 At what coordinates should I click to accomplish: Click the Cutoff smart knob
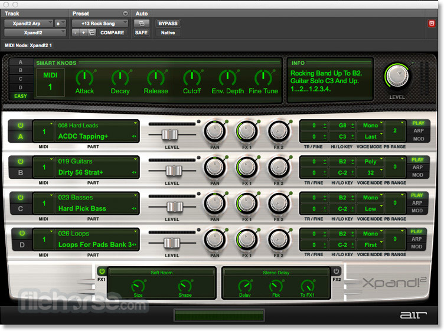point(192,77)
